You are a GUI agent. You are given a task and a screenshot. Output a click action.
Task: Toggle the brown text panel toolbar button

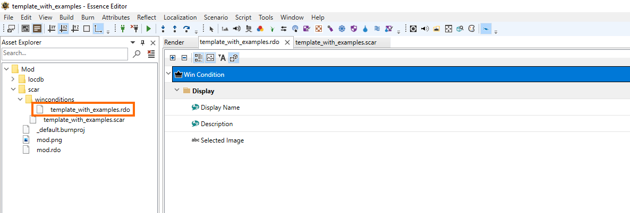click(x=37, y=29)
